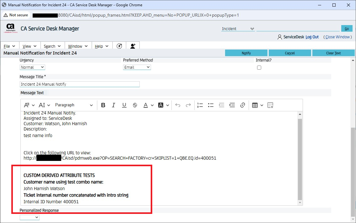Click the heading 'CUSTOM DERIVED ATTRIBUTE TESTS'
356x223 pixels.
coord(59,175)
